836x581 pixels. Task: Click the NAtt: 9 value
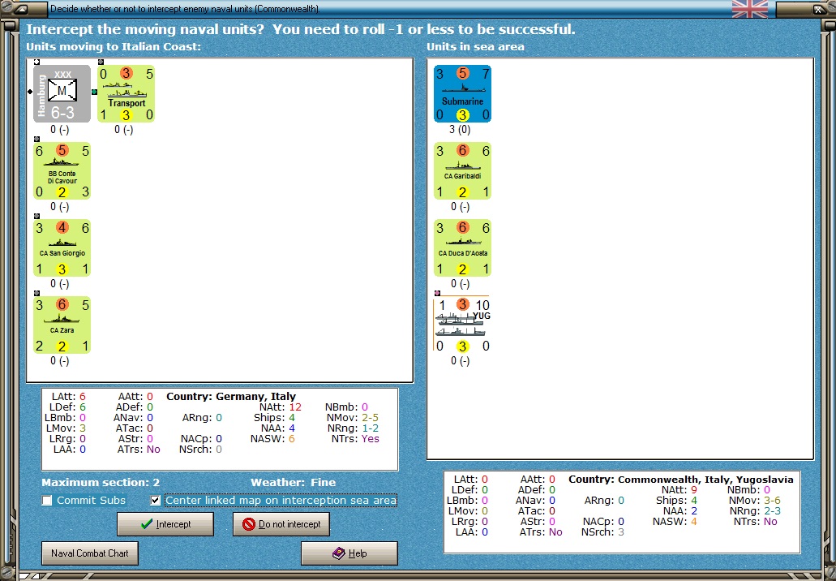click(x=693, y=490)
